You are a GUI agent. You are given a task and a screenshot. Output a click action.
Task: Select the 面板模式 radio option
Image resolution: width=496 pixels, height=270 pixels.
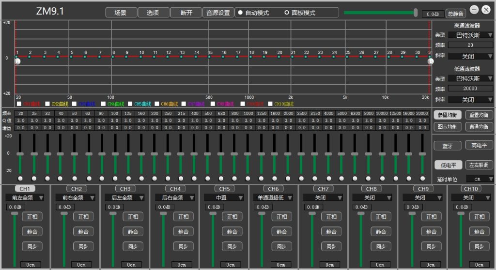(x=287, y=13)
